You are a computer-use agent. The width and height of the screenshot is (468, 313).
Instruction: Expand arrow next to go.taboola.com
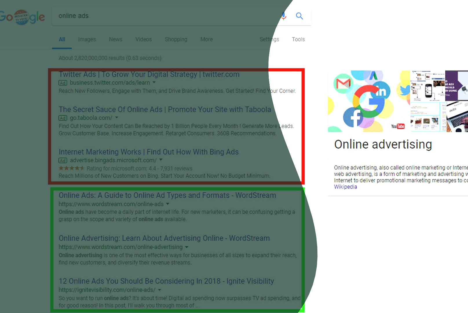pos(116,118)
